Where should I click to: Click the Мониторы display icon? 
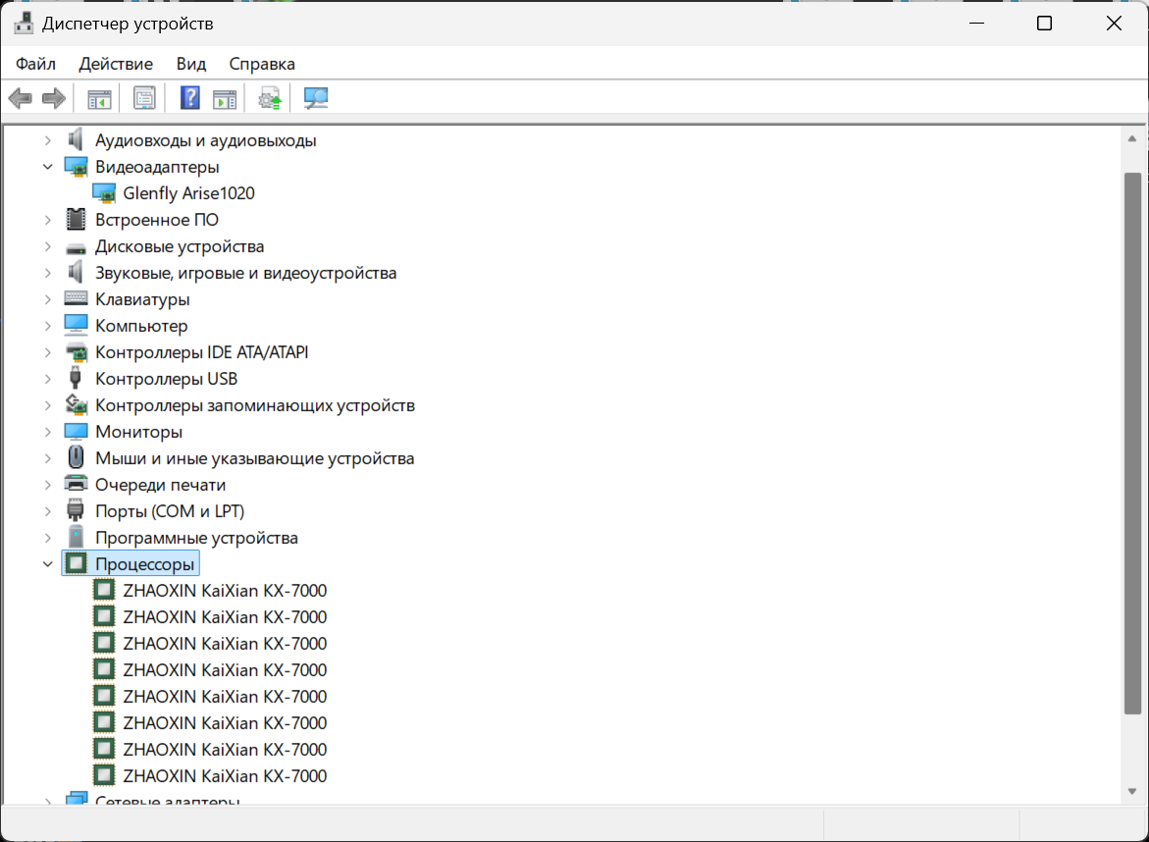(x=76, y=432)
